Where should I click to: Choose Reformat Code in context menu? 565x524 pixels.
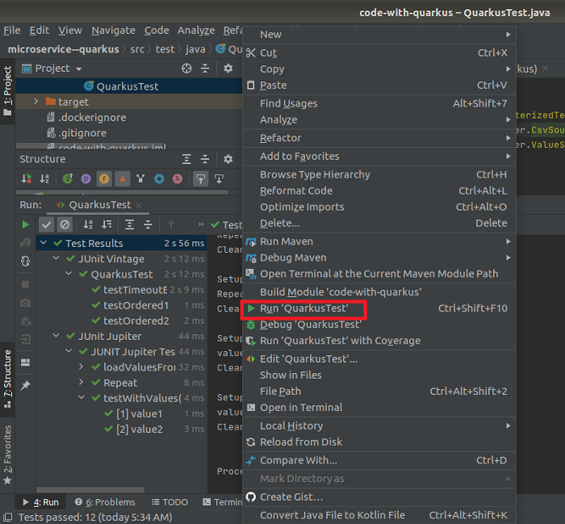pyautogui.click(x=295, y=191)
